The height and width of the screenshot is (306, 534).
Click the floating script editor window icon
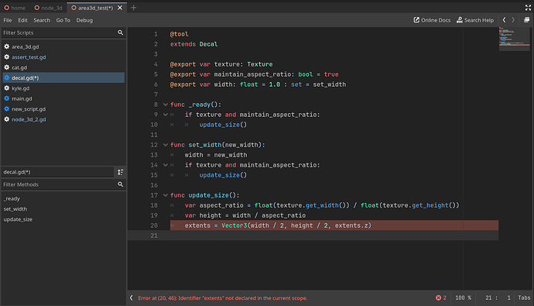pyautogui.click(x=526, y=20)
